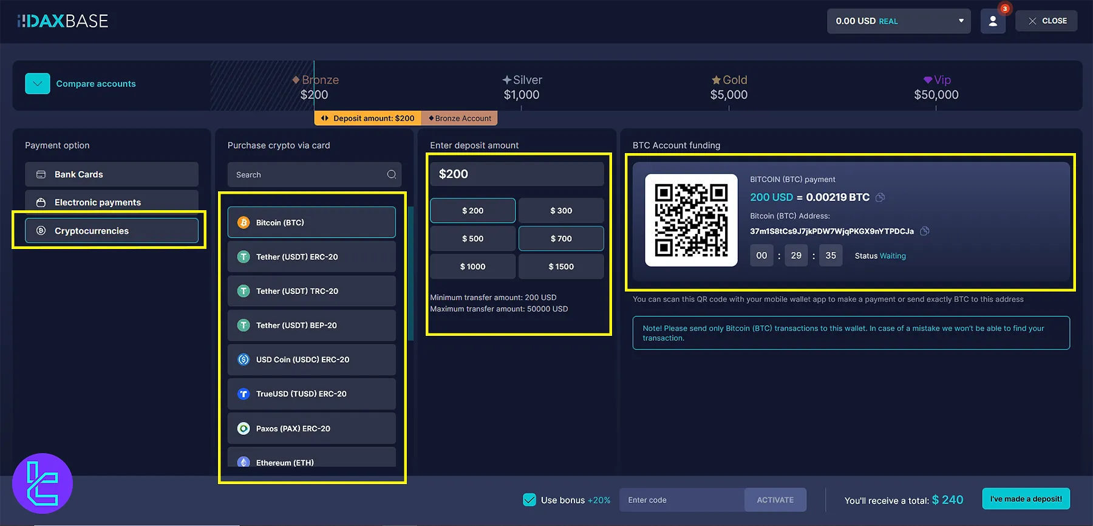Image resolution: width=1093 pixels, height=526 pixels.
Task: Click the Status Waiting text
Action: [880, 256]
